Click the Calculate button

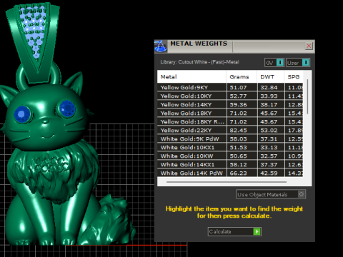(x=234, y=231)
